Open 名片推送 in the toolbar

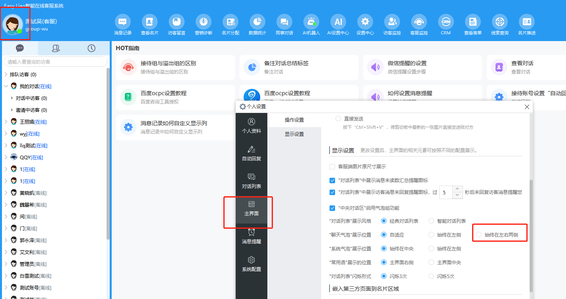[x=526, y=25]
